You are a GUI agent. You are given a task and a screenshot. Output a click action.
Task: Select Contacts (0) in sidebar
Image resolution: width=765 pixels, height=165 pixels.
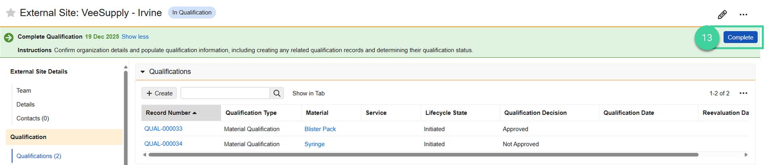point(33,119)
